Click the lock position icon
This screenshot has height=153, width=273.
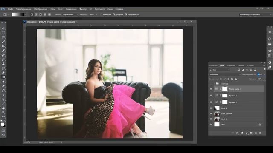[x=228, y=79]
